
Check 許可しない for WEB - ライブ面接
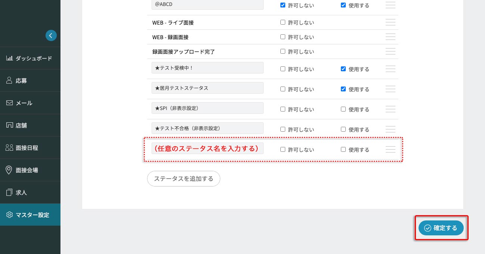pos(283,22)
